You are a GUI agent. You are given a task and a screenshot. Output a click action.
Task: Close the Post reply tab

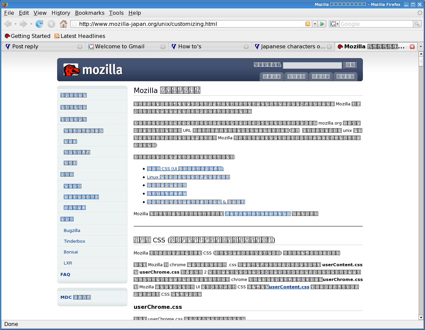[80, 47]
